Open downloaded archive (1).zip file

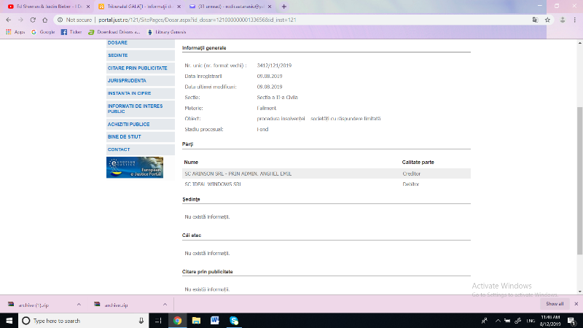pos(34,305)
